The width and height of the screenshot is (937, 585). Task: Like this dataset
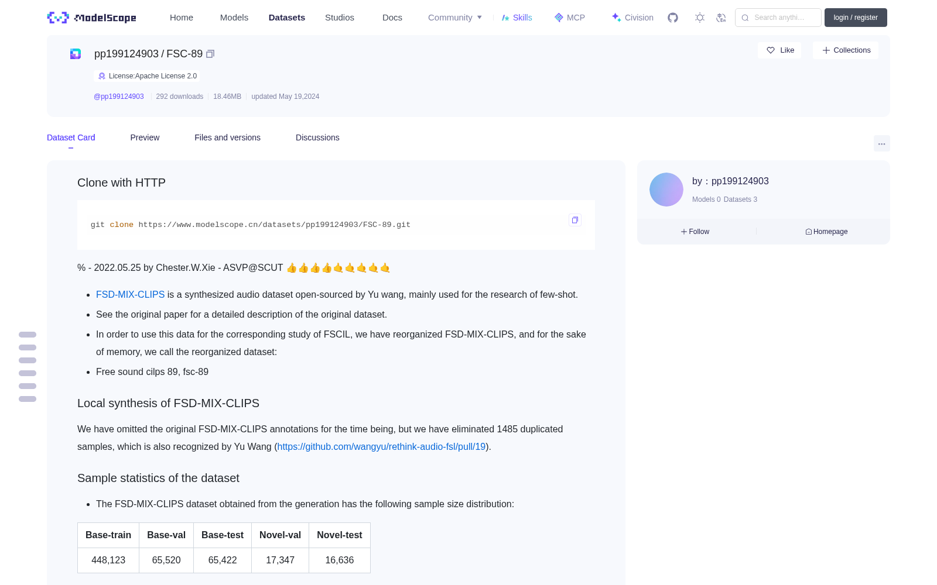click(x=779, y=50)
